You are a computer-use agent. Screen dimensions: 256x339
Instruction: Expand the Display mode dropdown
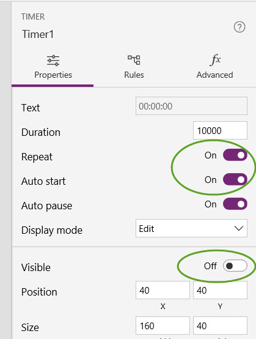pyautogui.click(x=191, y=228)
